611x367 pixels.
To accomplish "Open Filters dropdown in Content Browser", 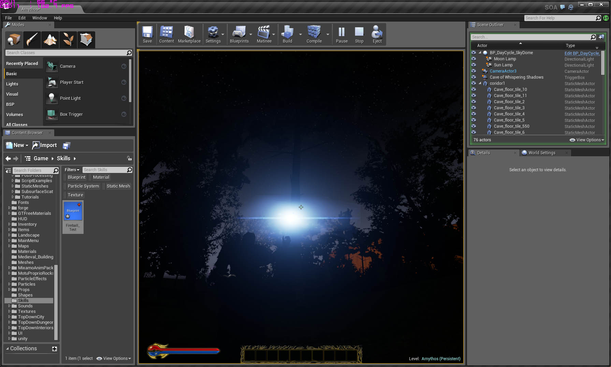I will click(x=72, y=170).
